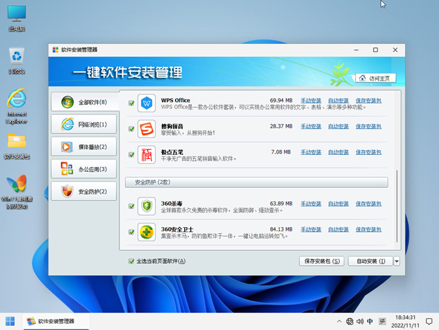Select the Recycle Bin desktop icon

click(17, 61)
